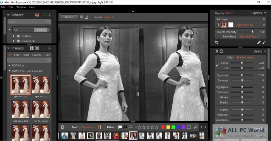Collapse the Folders panel
The width and height of the screenshot is (271, 141).
click(8, 15)
